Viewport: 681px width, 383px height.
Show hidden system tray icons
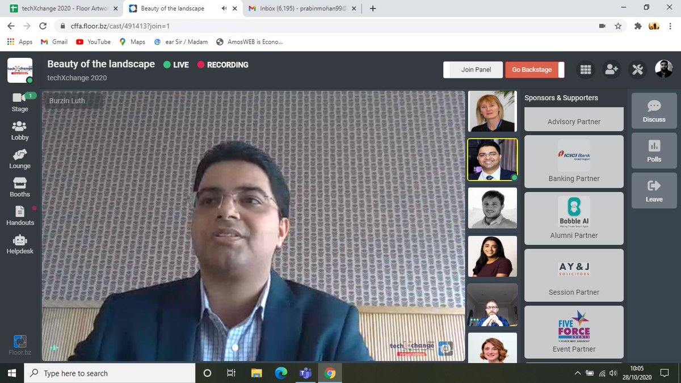coord(578,373)
